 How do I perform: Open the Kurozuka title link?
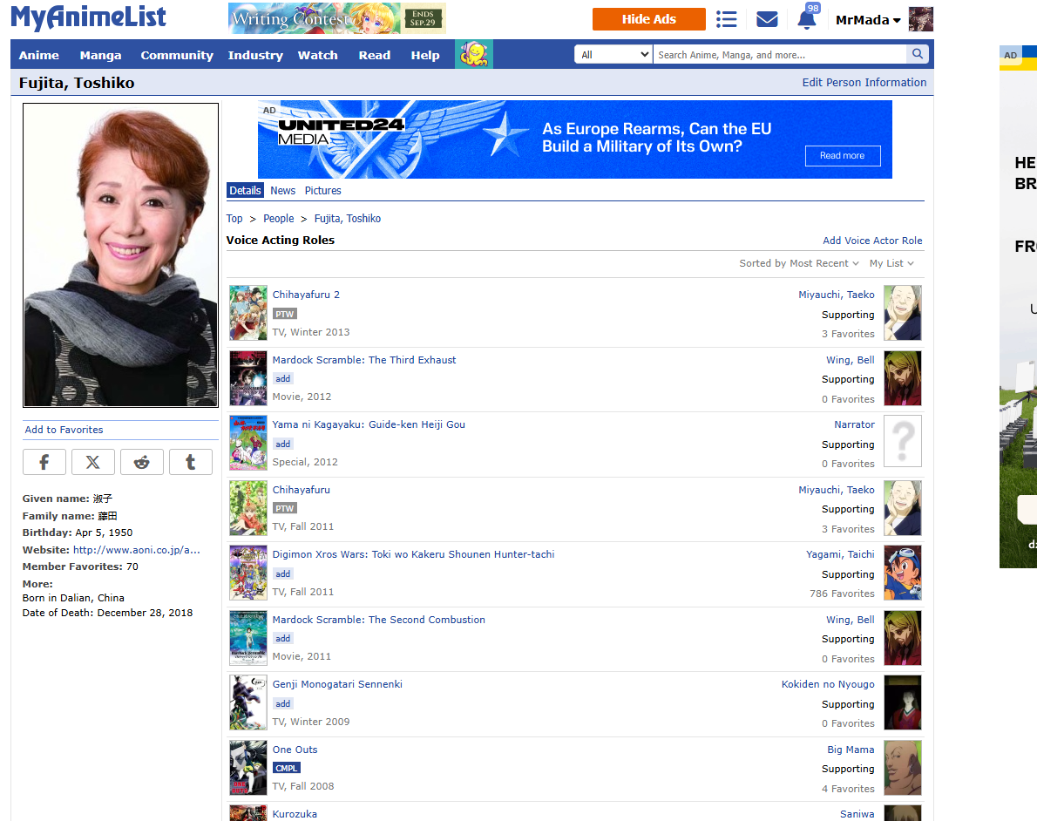point(295,814)
